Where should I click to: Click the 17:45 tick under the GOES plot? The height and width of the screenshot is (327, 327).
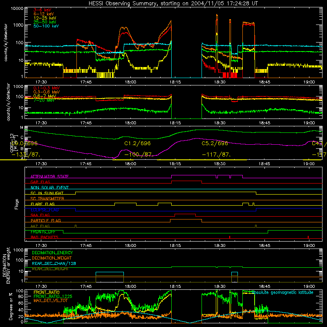point(86,164)
